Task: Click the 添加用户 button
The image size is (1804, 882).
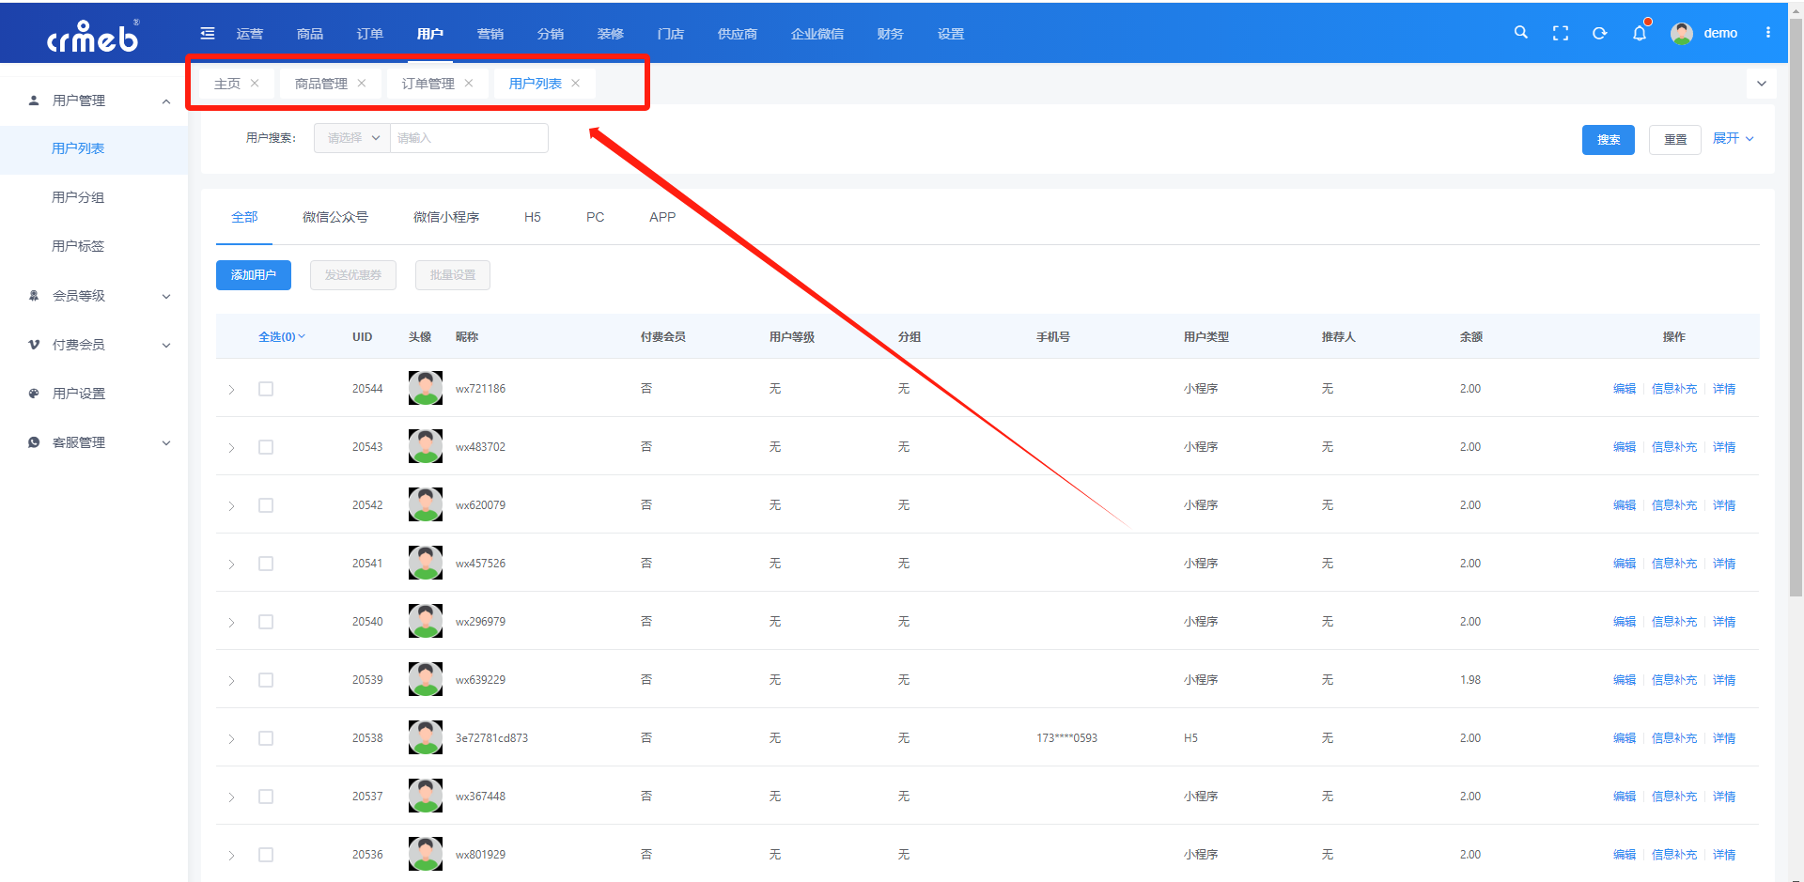Action: (x=254, y=275)
